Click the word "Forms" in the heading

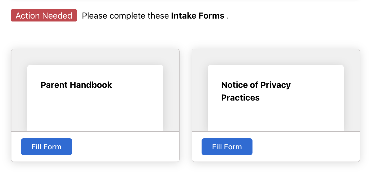point(211,16)
